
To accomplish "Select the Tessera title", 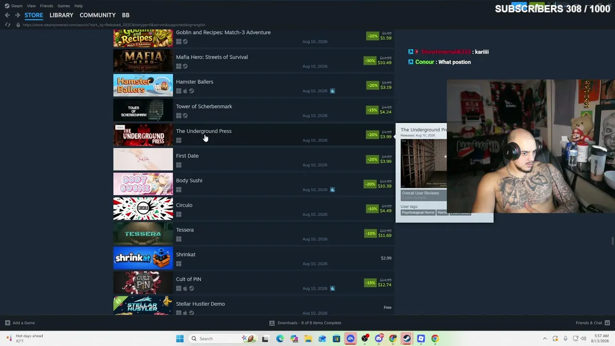I will (184, 230).
